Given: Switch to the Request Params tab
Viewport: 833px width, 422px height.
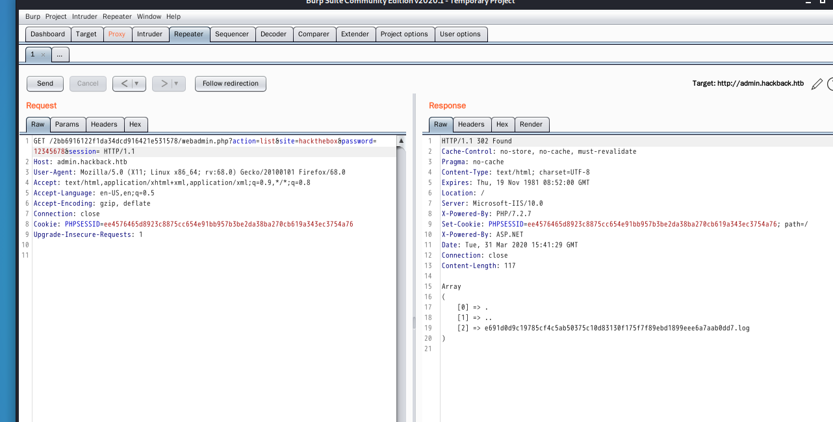Looking at the screenshot, I should [67, 124].
